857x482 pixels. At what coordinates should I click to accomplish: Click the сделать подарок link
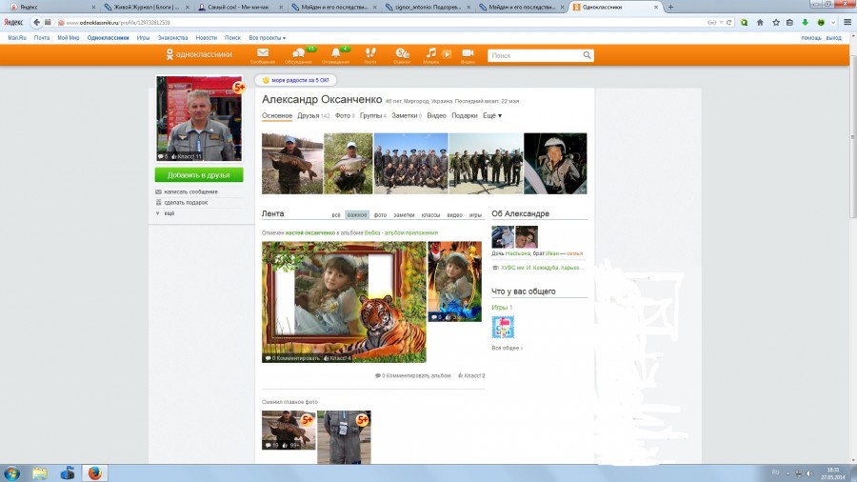pyautogui.click(x=186, y=202)
